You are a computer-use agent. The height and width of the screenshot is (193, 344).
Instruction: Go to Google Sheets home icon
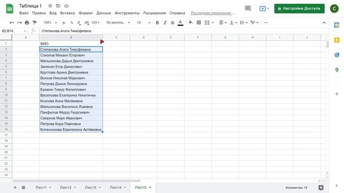(10, 9)
